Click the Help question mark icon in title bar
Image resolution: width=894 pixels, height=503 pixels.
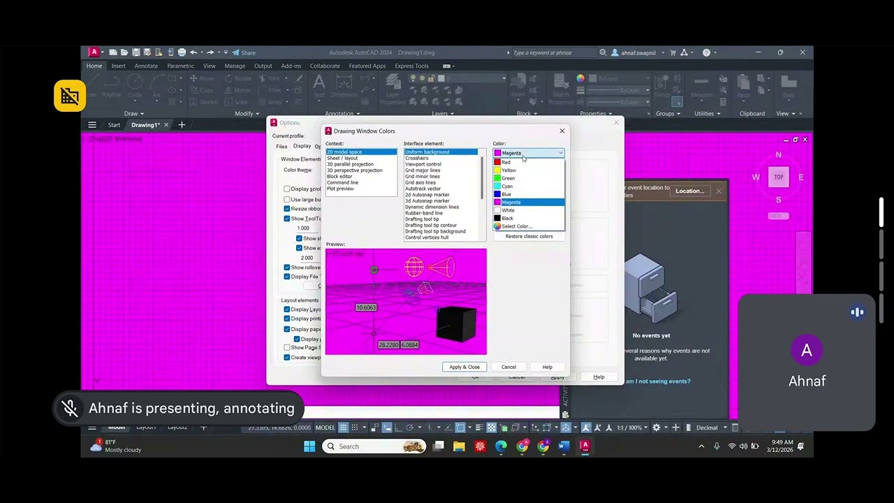tap(706, 52)
